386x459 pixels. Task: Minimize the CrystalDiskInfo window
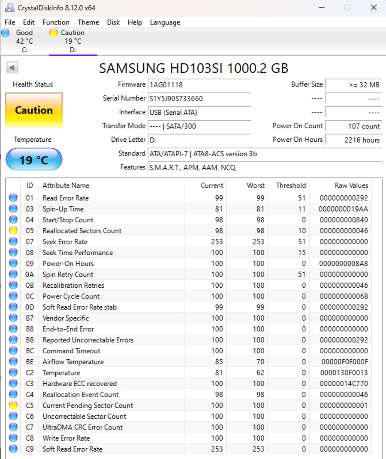click(x=322, y=8)
